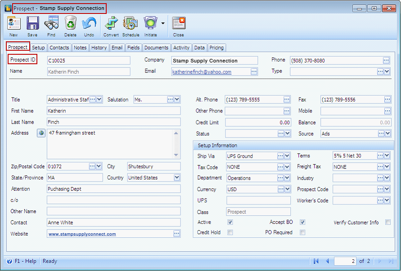Open the Currency dropdown arrow

(288, 189)
